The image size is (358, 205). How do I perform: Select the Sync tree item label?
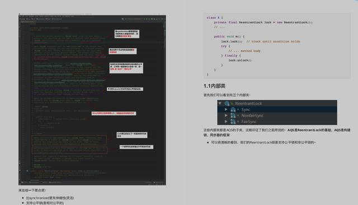[x=246, y=109]
